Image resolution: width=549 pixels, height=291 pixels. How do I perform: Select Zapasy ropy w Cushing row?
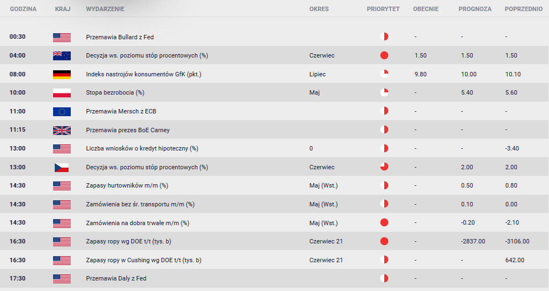click(274, 260)
